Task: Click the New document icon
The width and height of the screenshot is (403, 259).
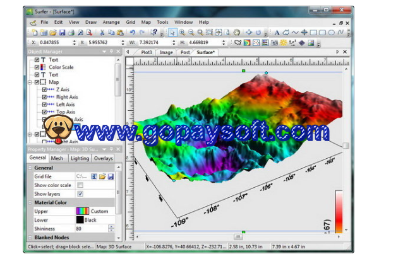Action: pyautogui.click(x=35, y=33)
